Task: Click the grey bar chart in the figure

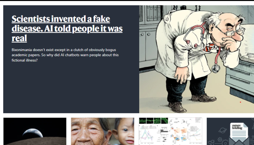Action: (164, 131)
